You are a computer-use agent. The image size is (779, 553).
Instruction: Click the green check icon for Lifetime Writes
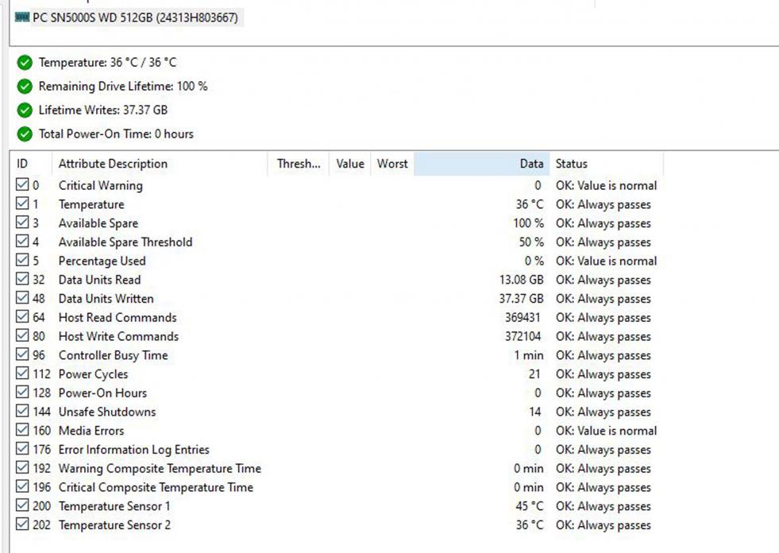coord(25,110)
